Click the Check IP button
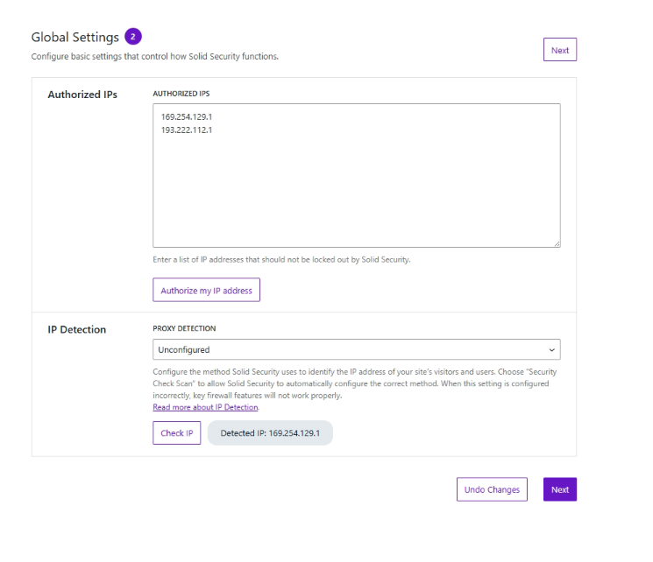 pyautogui.click(x=176, y=433)
